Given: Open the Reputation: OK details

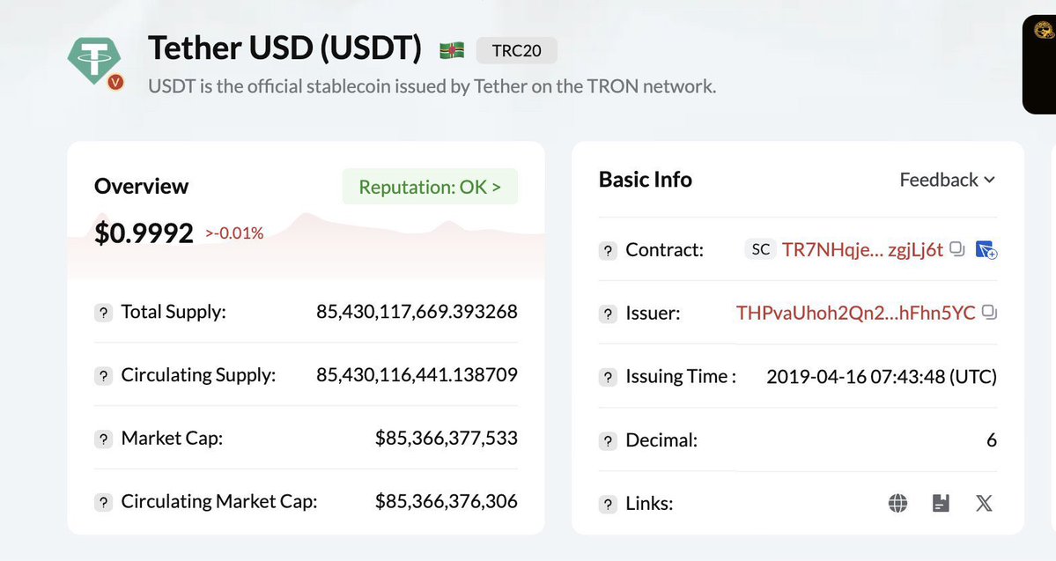Looking at the screenshot, I should tap(430, 187).
